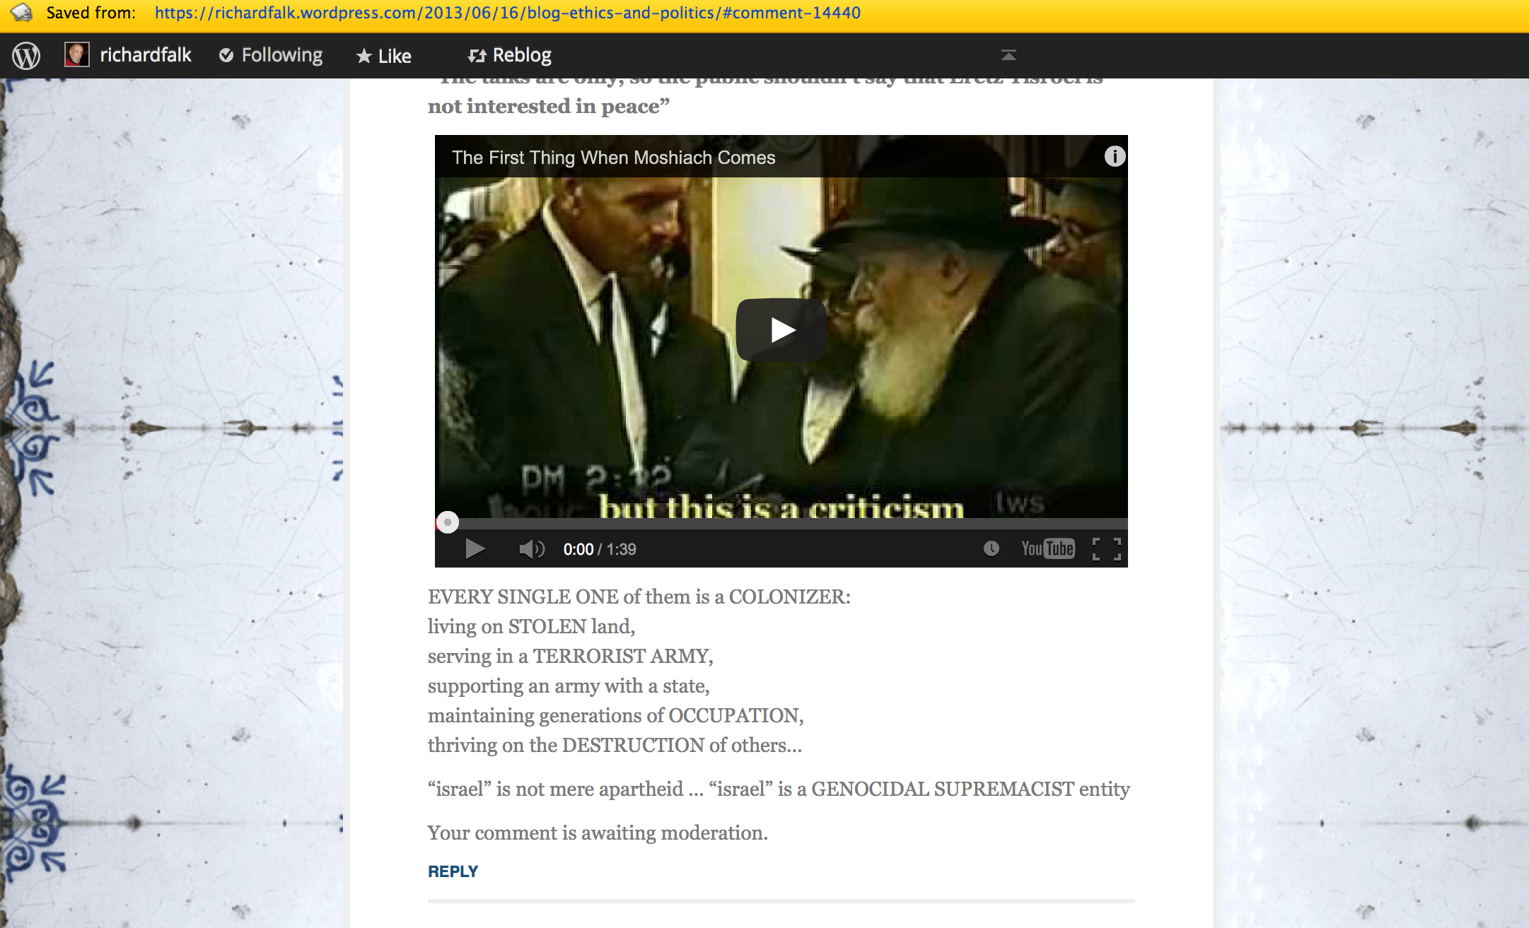This screenshot has width=1529, height=928.
Task: Click the WordPress logo icon
Action: click(26, 55)
